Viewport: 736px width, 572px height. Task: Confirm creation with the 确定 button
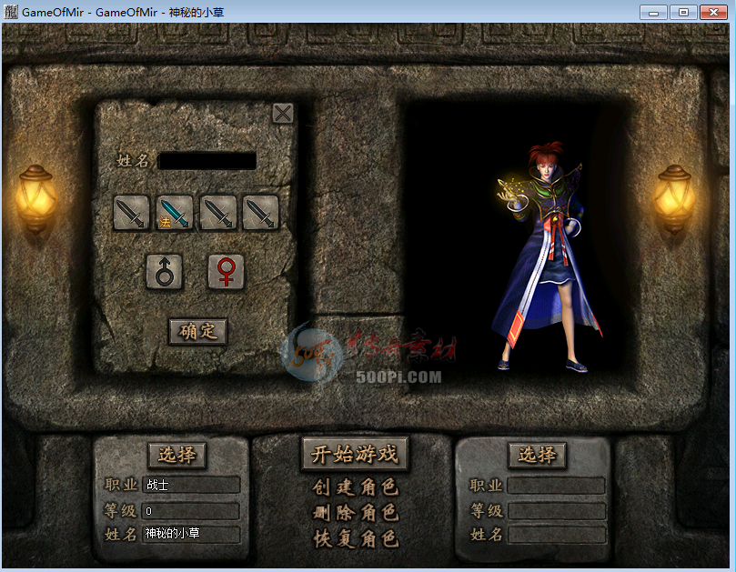pyautogui.click(x=198, y=332)
